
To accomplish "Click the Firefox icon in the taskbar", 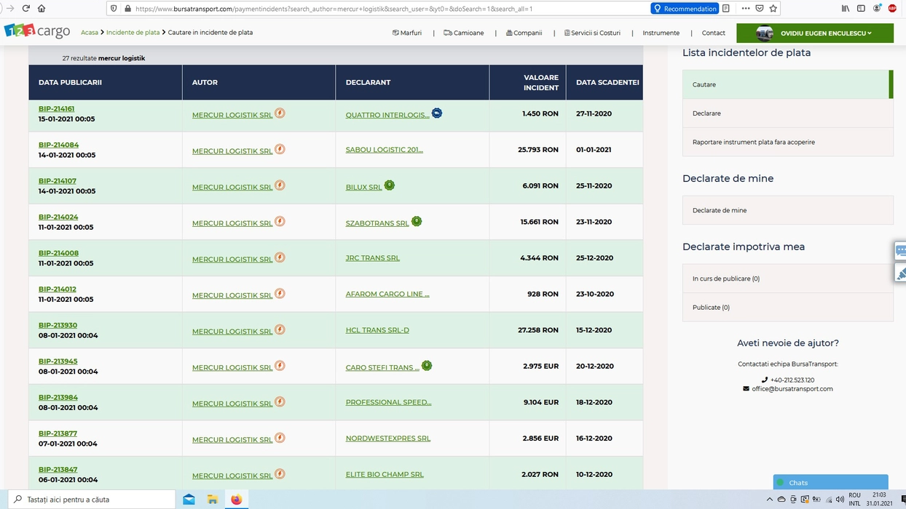I will tap(237, 500).
